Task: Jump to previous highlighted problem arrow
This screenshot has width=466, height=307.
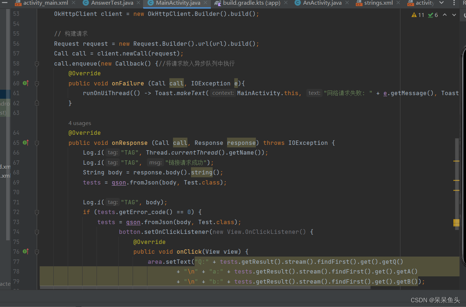Action: coord(445,15)
